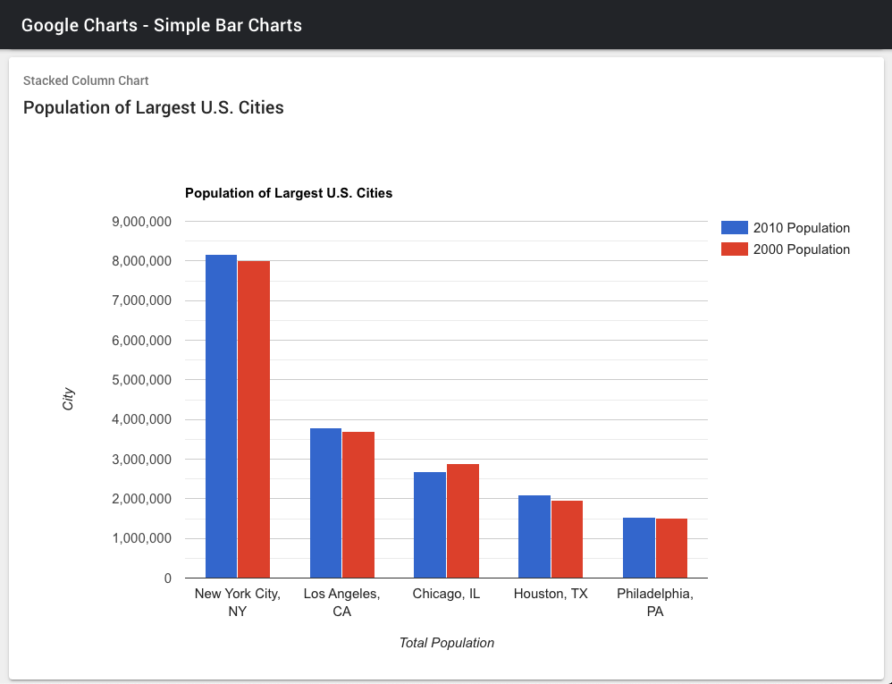This screenshot has height=684, width=892.
Task: Click the 'Los Angeles, CA' axis label
Action: [x=342, y=602]
